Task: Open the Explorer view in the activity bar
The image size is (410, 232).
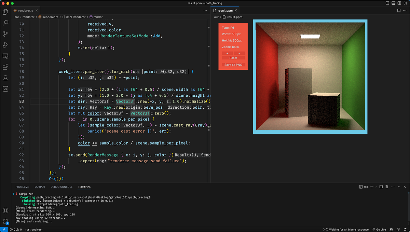Action: (x=5, y=12)
